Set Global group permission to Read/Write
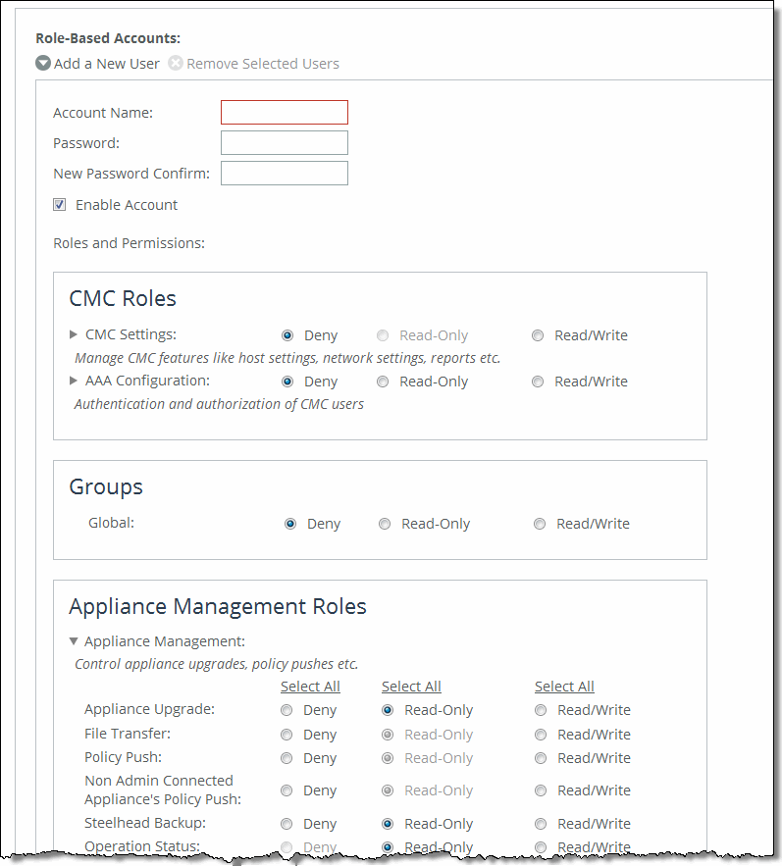 (x=540, y=523)
